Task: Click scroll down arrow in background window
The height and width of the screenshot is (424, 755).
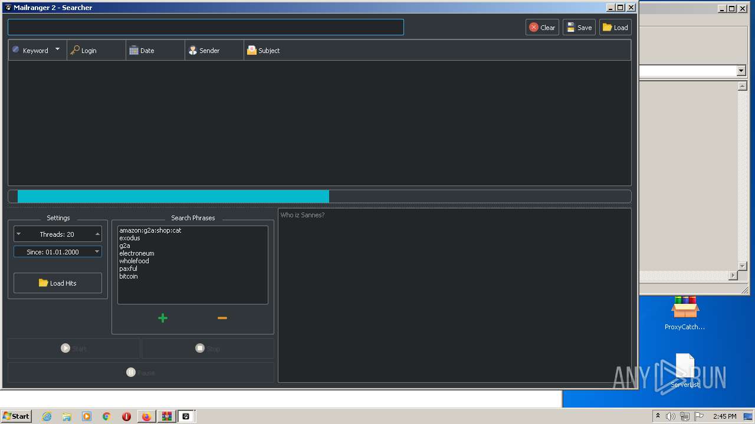Action: [743, 266]
